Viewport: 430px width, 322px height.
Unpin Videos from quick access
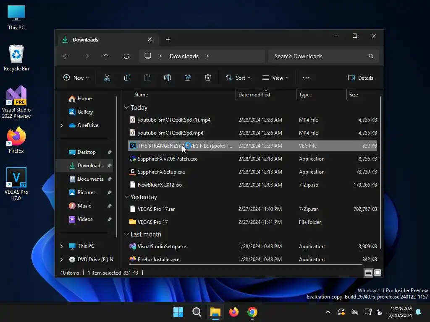(110, 219)
